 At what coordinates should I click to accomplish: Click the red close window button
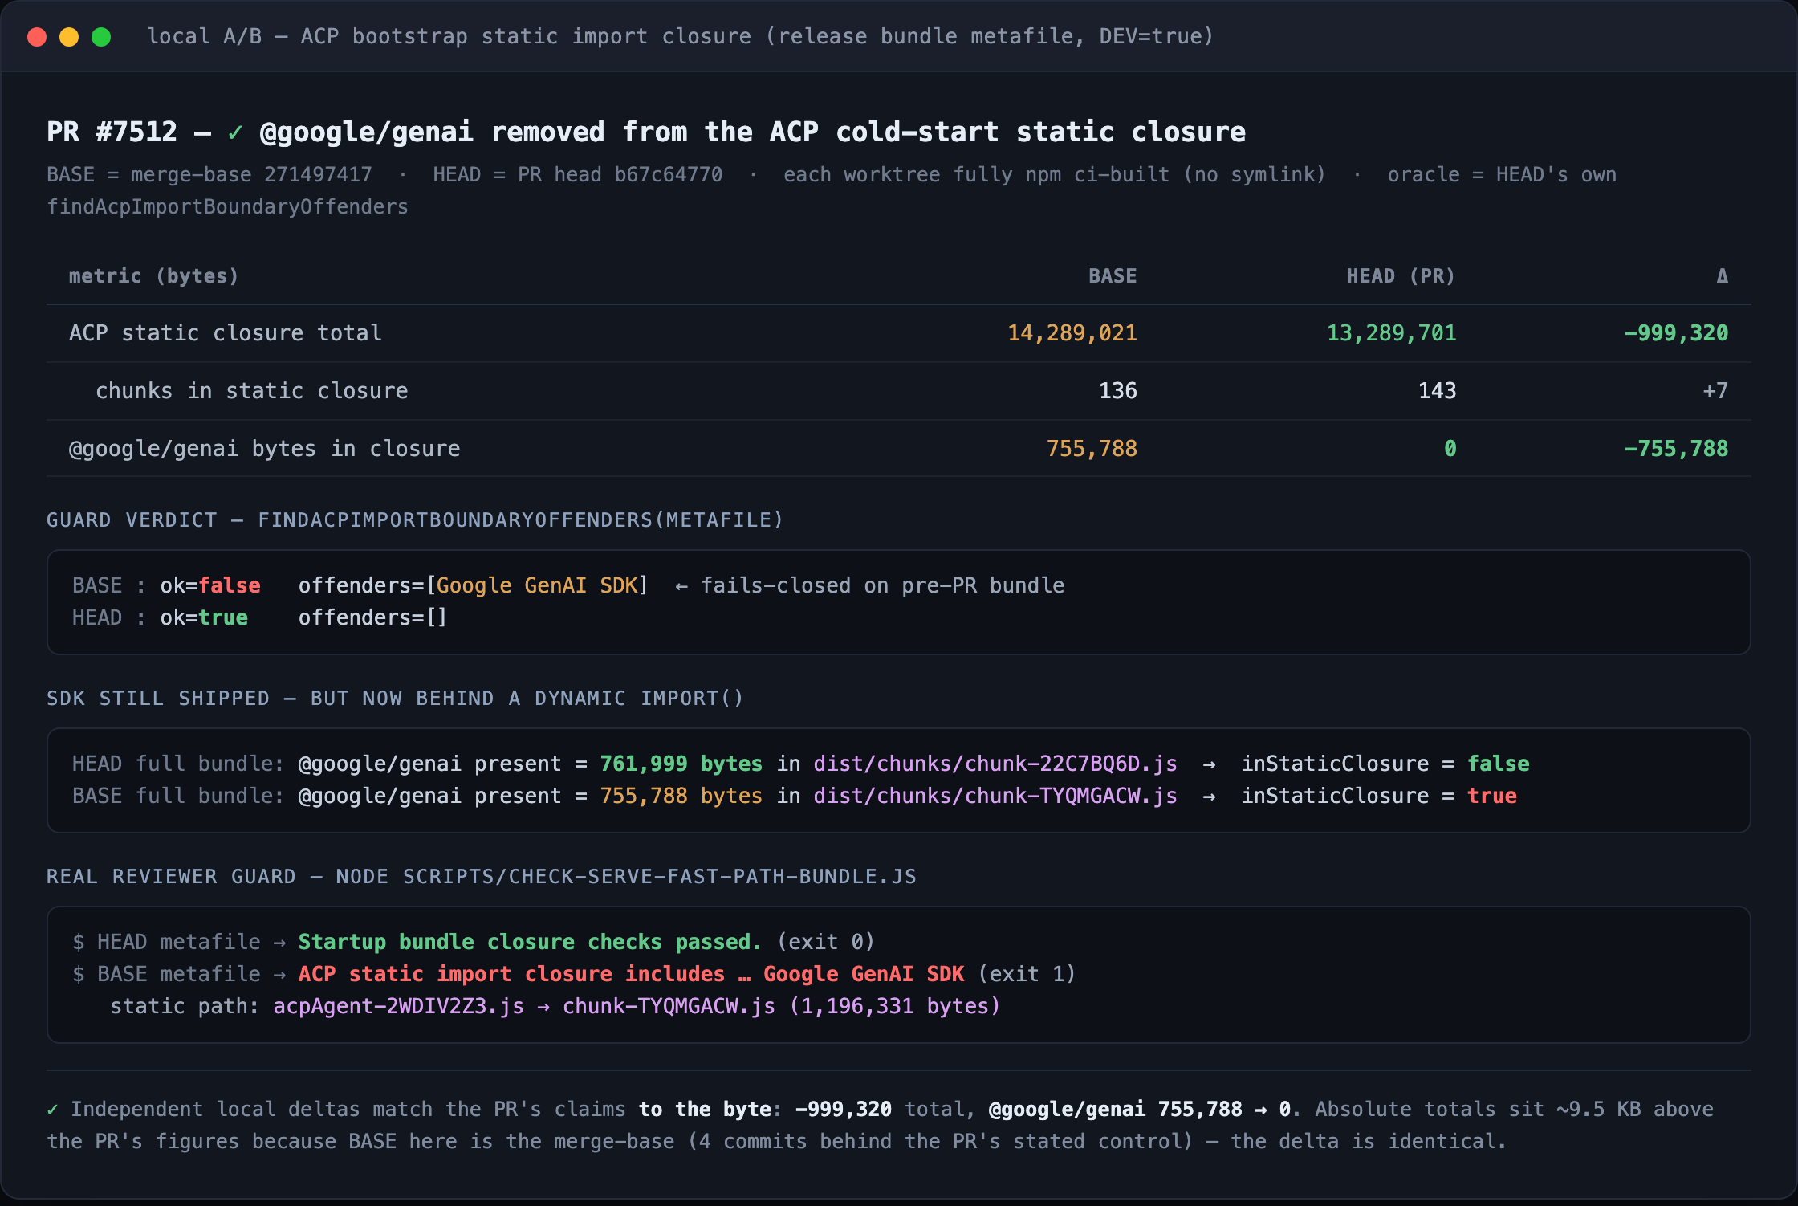pos(37,37)
